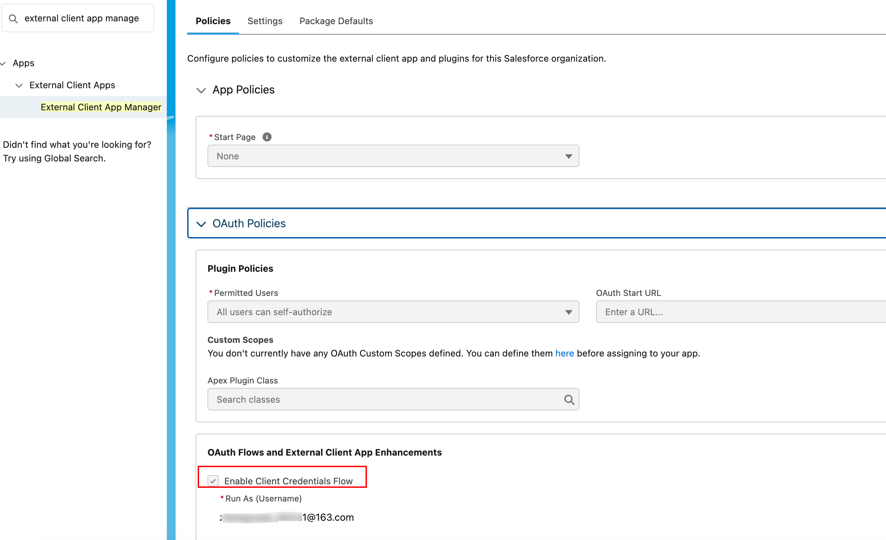Select the Policies tab
This screenshot has height=540, width=886.
pos(213,21)
